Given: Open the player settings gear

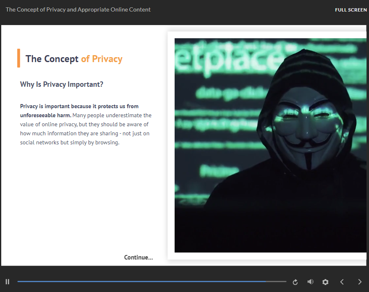Looking at the screenshot, I should [x=325, y=282].
